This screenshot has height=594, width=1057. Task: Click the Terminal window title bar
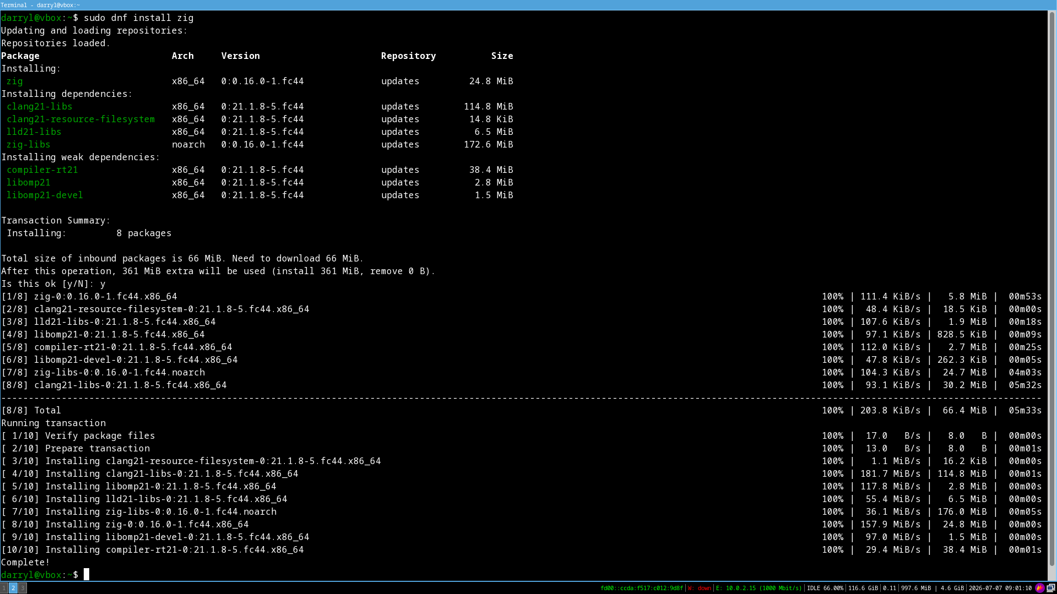528,5
